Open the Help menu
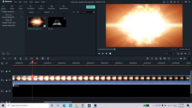The height and width of the screenshot is (108, 192). 43,2
